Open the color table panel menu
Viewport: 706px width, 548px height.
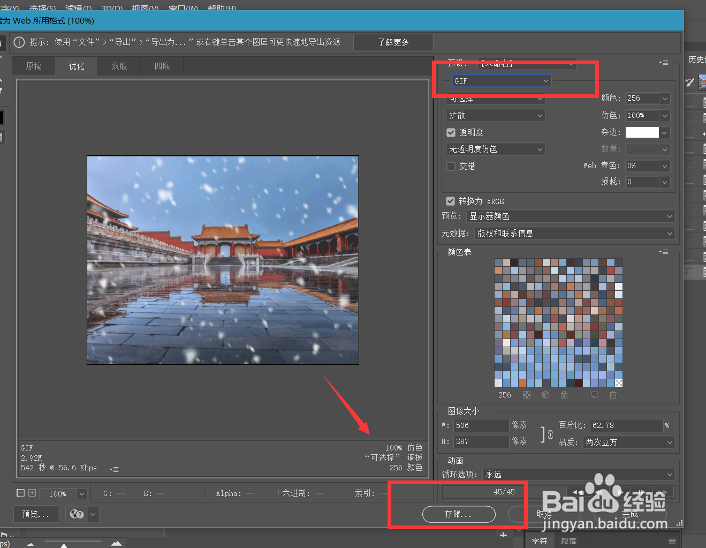click(663, 252)
